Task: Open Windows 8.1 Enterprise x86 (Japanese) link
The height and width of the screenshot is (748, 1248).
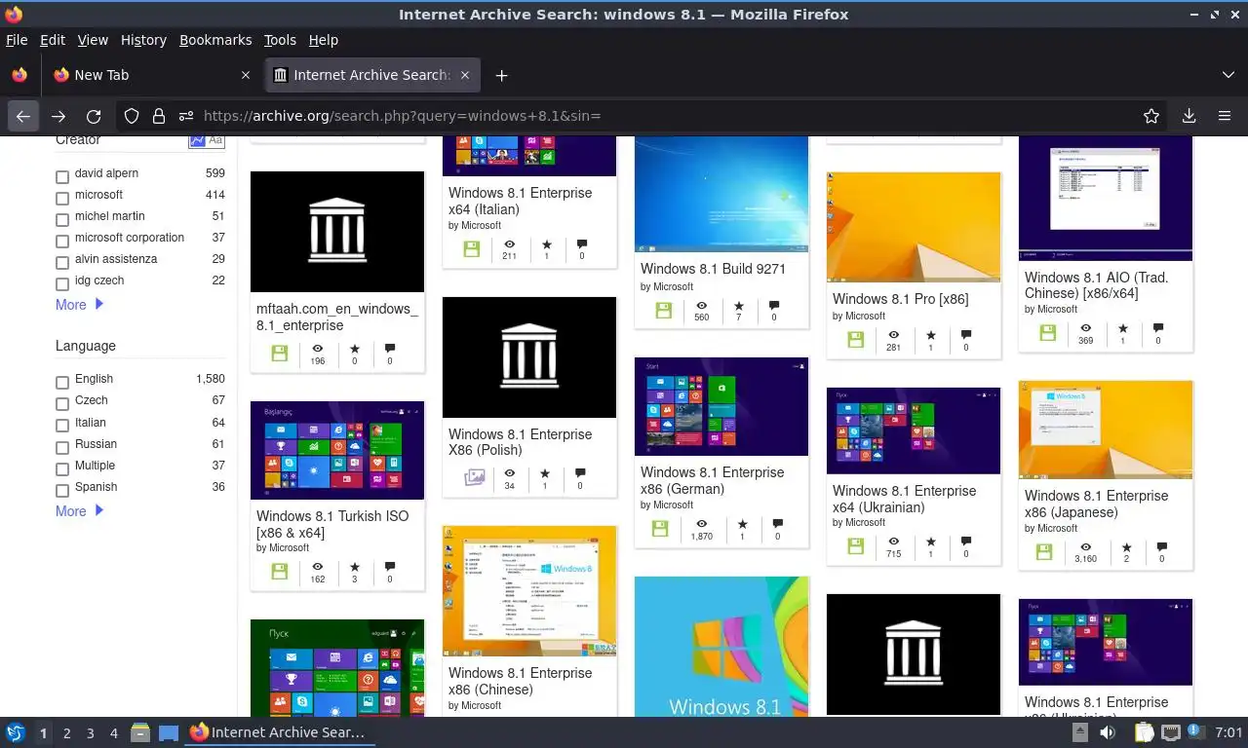Action: pos(1096,504)
